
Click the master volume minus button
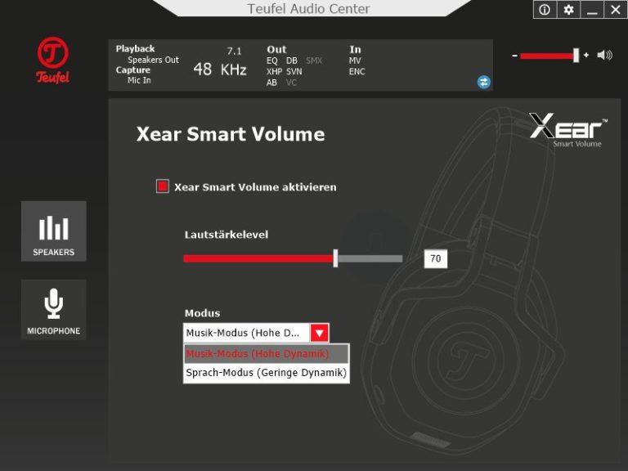(x=514, y=56)
